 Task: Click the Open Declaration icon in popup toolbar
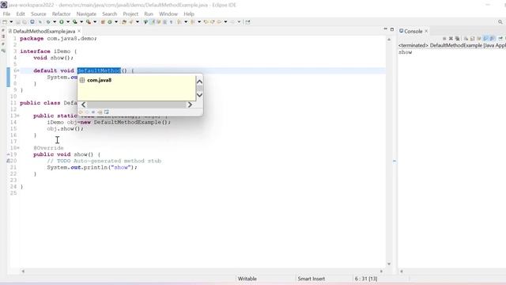[100, 112]
